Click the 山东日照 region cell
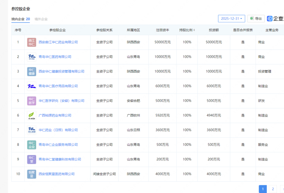 tap(133, 130)
